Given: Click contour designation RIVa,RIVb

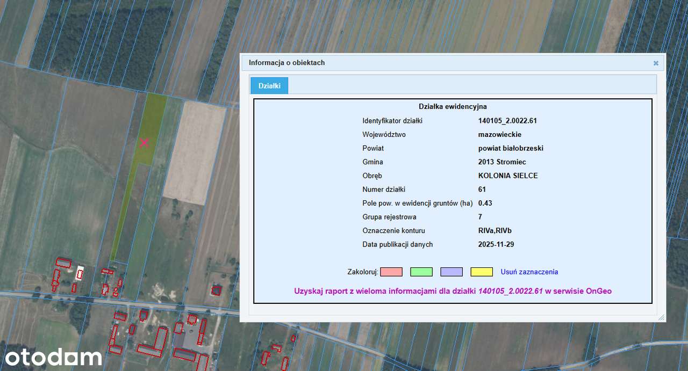Looking at the screenshot, I should pyautogui.click(x=495, y=231).
